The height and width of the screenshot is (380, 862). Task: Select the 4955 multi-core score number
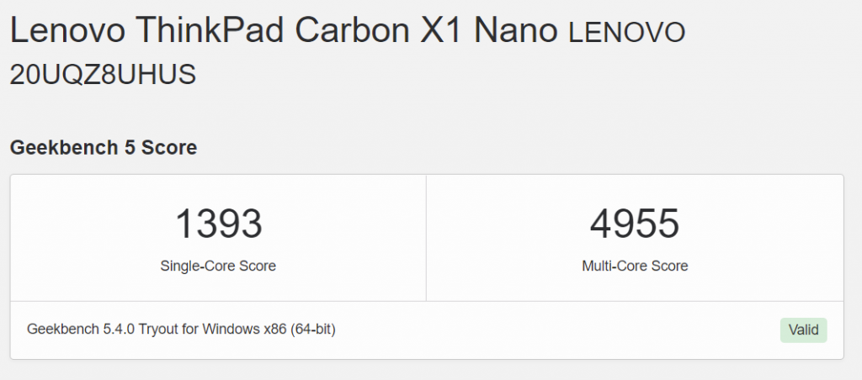click(x=635, y=224)
